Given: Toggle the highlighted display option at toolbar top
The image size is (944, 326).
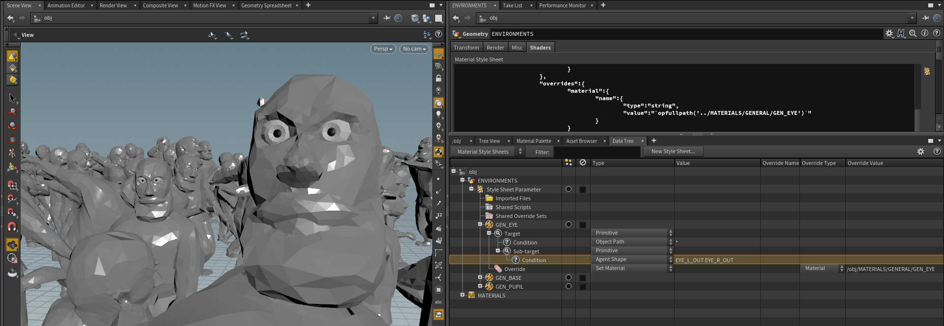Looking at the screenshot, I should pos(439,54).
